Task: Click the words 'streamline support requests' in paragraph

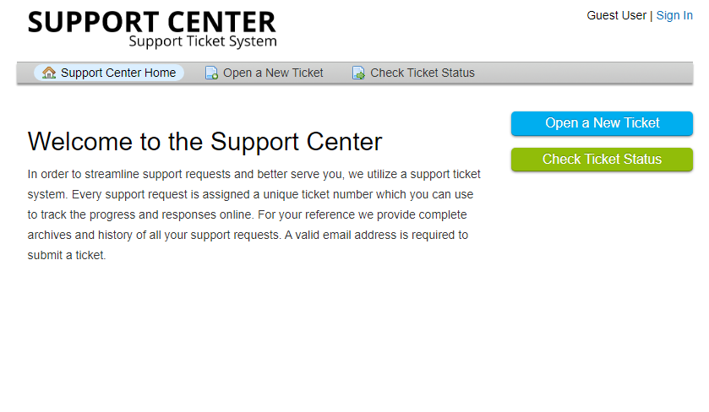Action: 157,175
